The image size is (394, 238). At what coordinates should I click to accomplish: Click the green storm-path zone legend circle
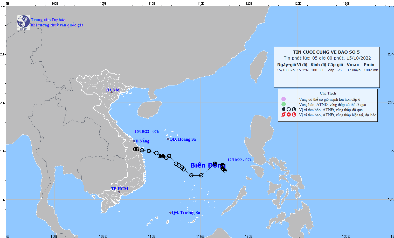pyautogui.click(x=284, y=104)
